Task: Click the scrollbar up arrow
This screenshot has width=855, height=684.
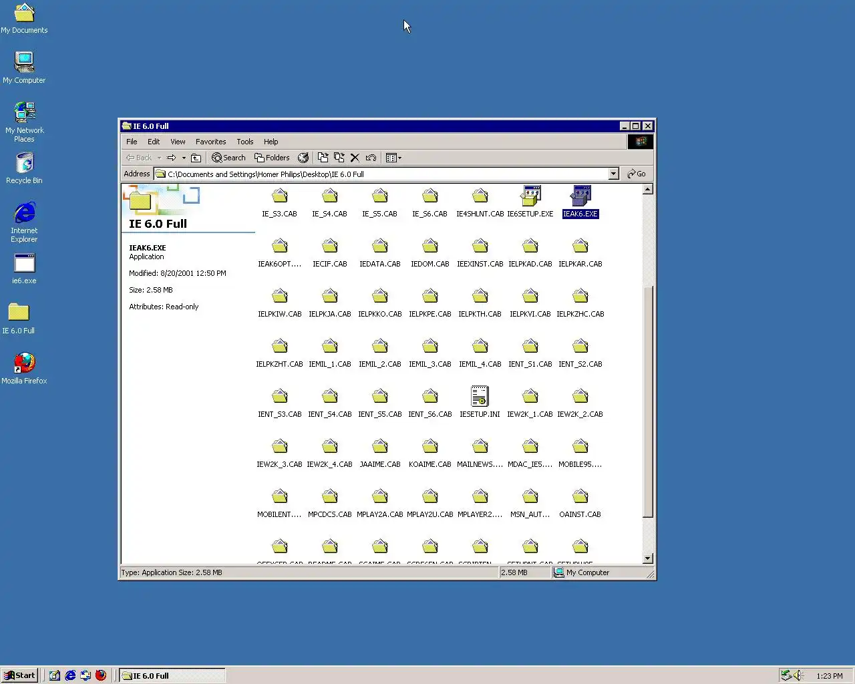Action: point(647,190)
